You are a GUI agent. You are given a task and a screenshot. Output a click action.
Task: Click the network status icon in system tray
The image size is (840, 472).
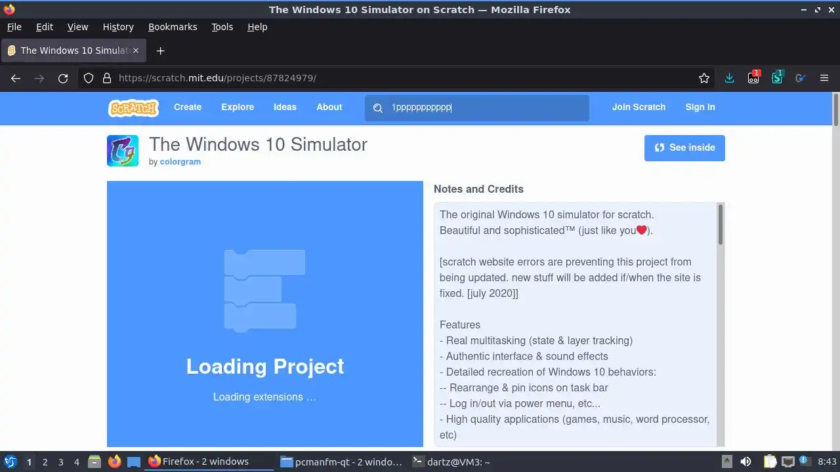(787, 462)
